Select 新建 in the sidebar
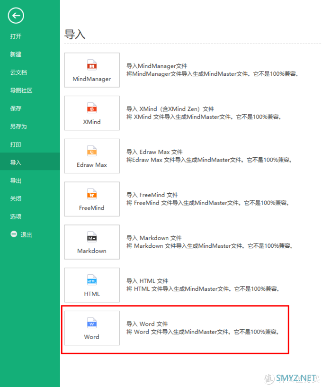The image size is (322, 387). pos(16,54)
